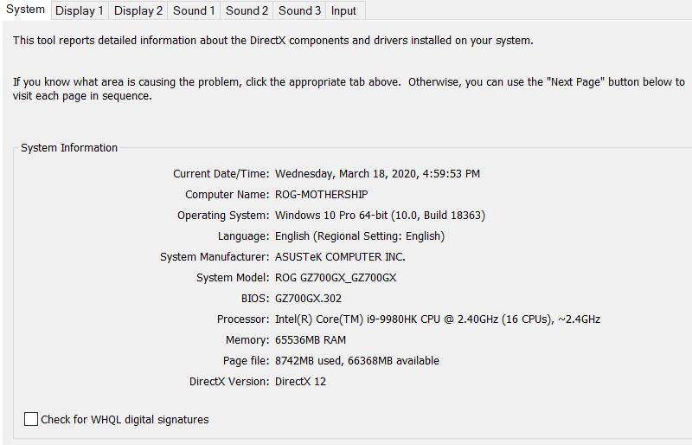The height and width of the screenshot is (445, 692).
Task: Click the Current Date/Time value text
Action: tap(377, 173)
